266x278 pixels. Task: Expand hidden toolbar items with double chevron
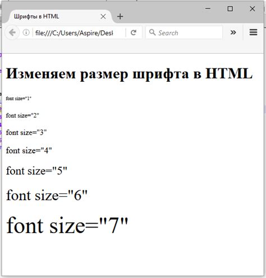coord(233,33)
